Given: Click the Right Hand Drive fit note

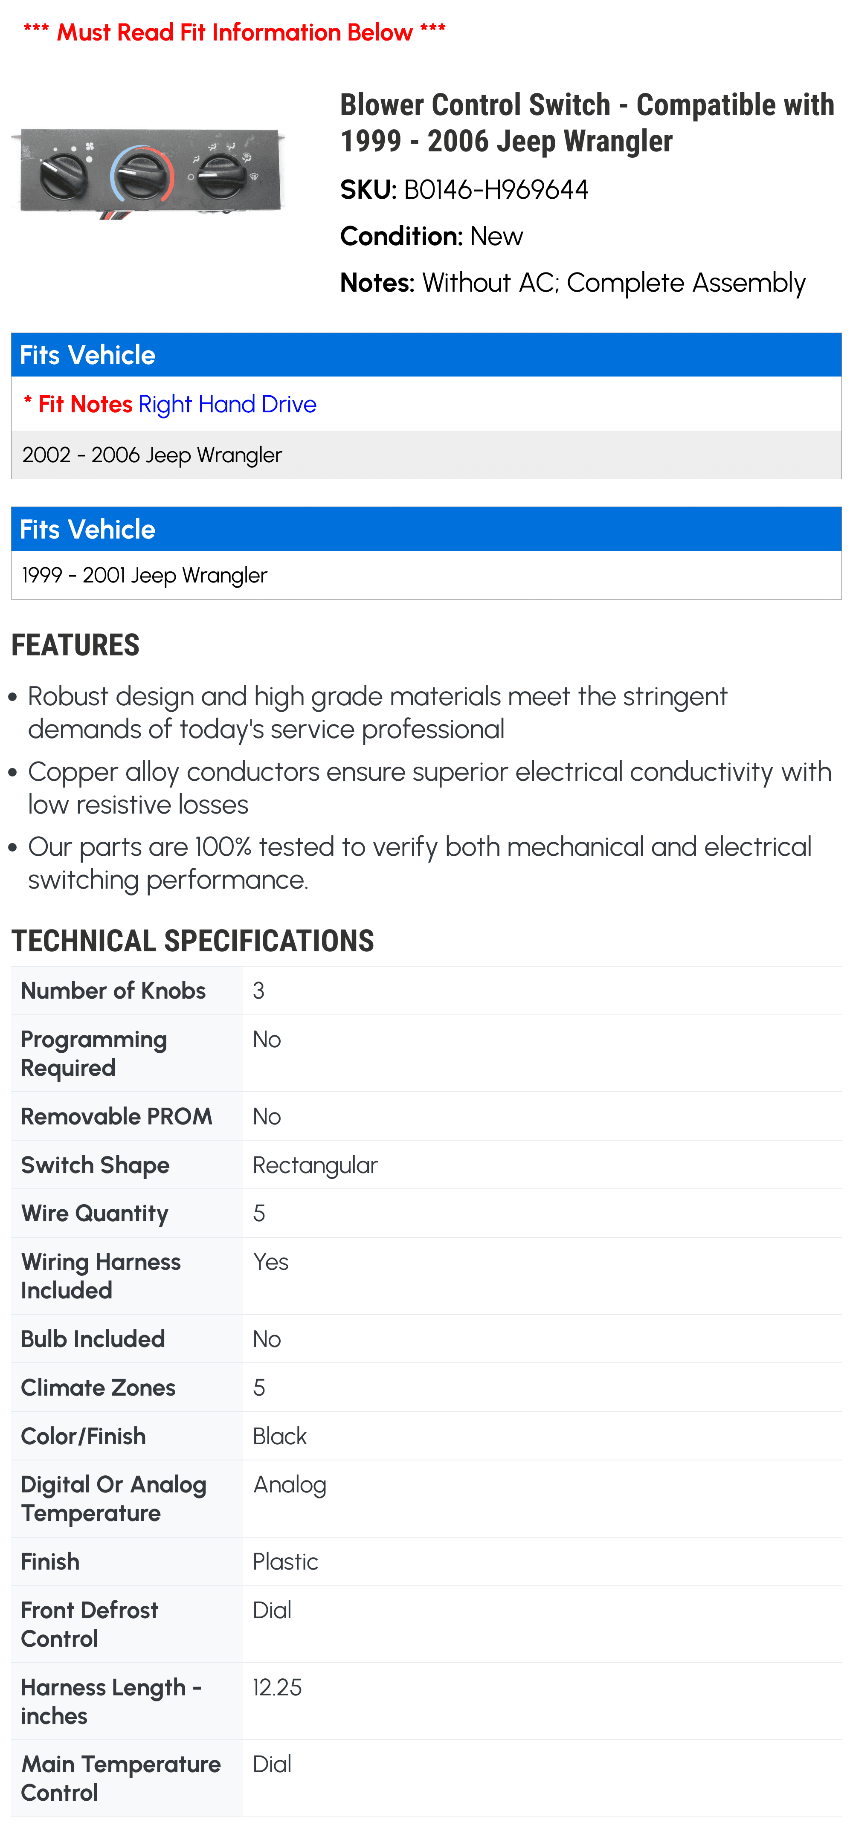Looking at the screenshot, I should tap(227, 404).
